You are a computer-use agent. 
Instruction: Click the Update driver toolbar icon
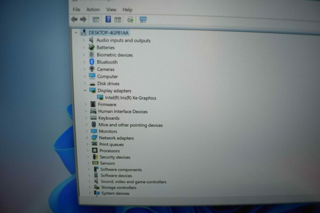click(130, 19)
